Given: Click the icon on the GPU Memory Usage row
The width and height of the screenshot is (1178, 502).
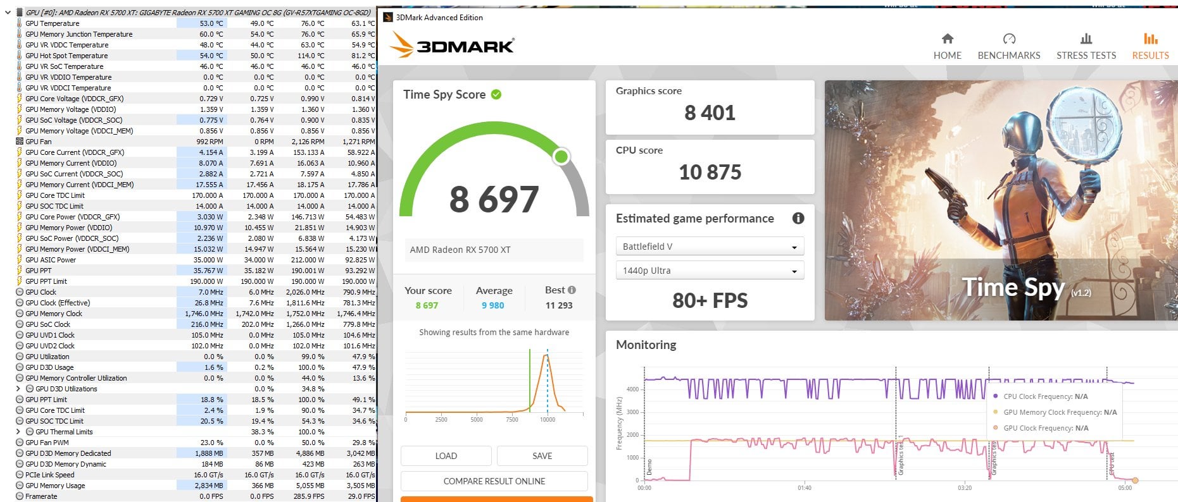Looking at the screenshot, I should click(x=19, y=486).
